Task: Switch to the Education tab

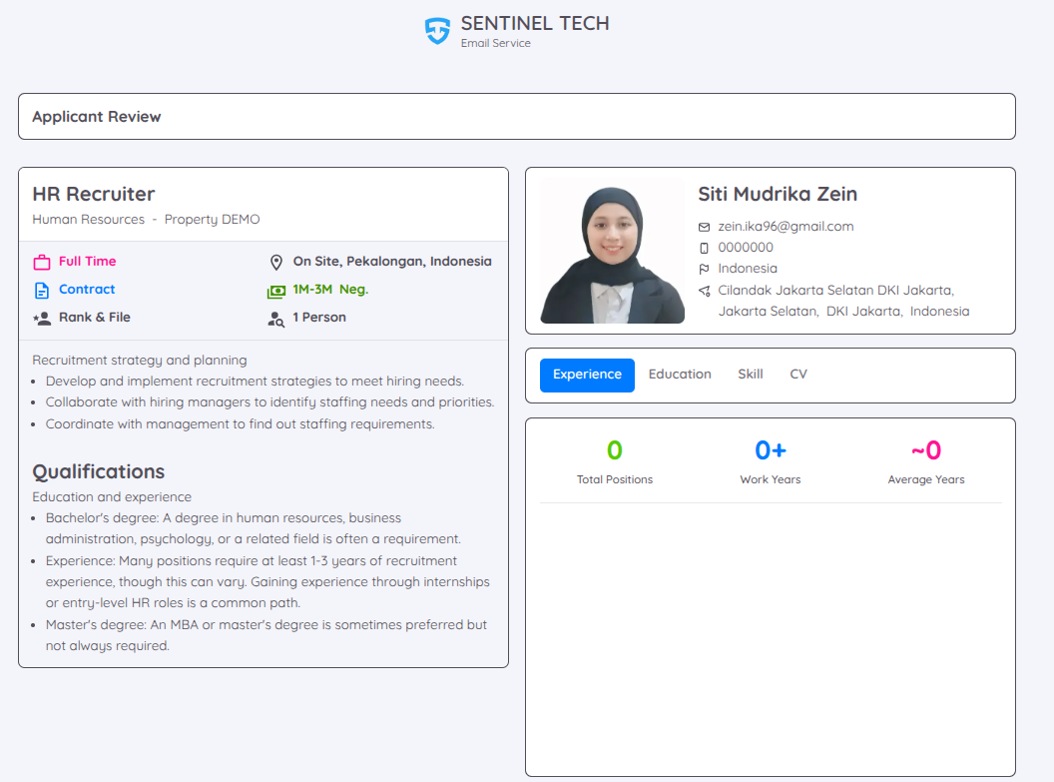Action: tap(680, 375)
